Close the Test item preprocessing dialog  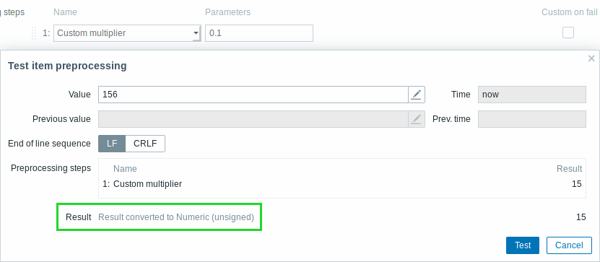[591, 58]
